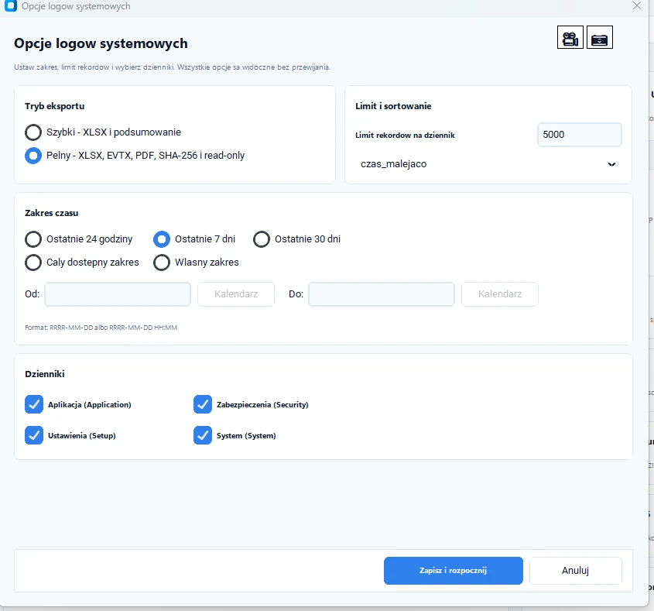Close the Opcje logow systemowych dialog
Viewport: 654px width, 611px height.
click(636, 6)
